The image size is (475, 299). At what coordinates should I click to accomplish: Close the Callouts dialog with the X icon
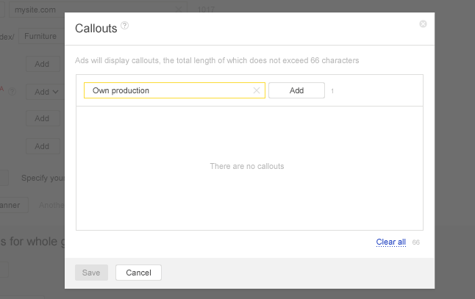point(423,24)
